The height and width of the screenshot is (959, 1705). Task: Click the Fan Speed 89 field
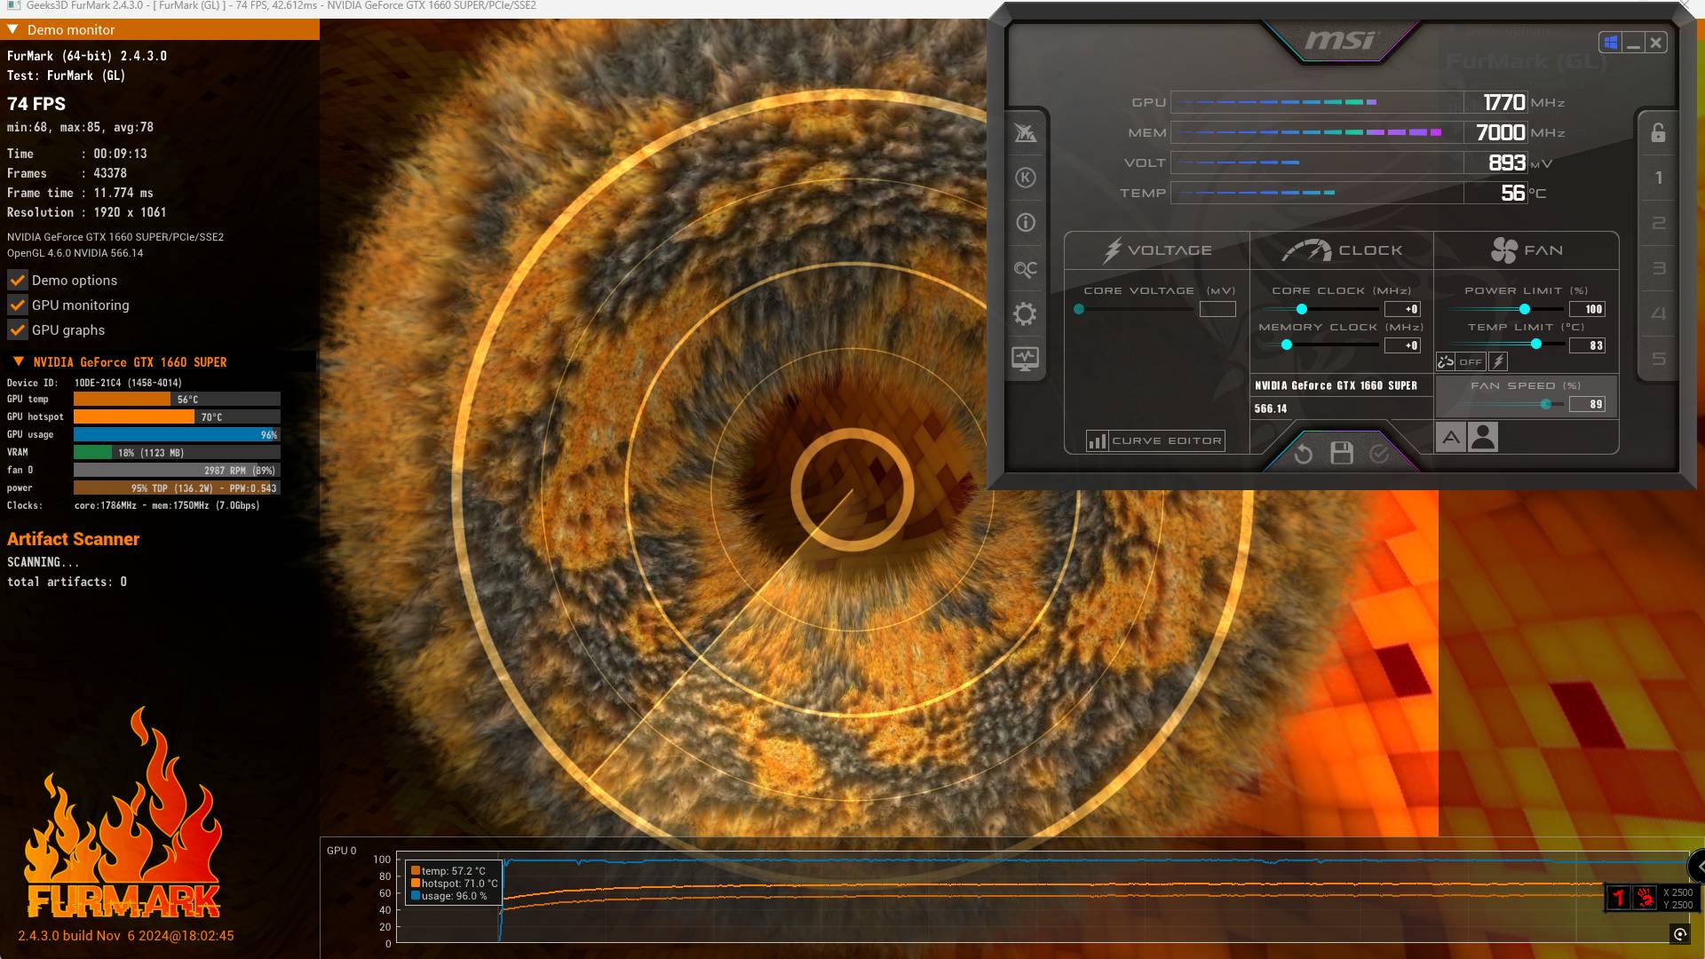click(1587, 404)
